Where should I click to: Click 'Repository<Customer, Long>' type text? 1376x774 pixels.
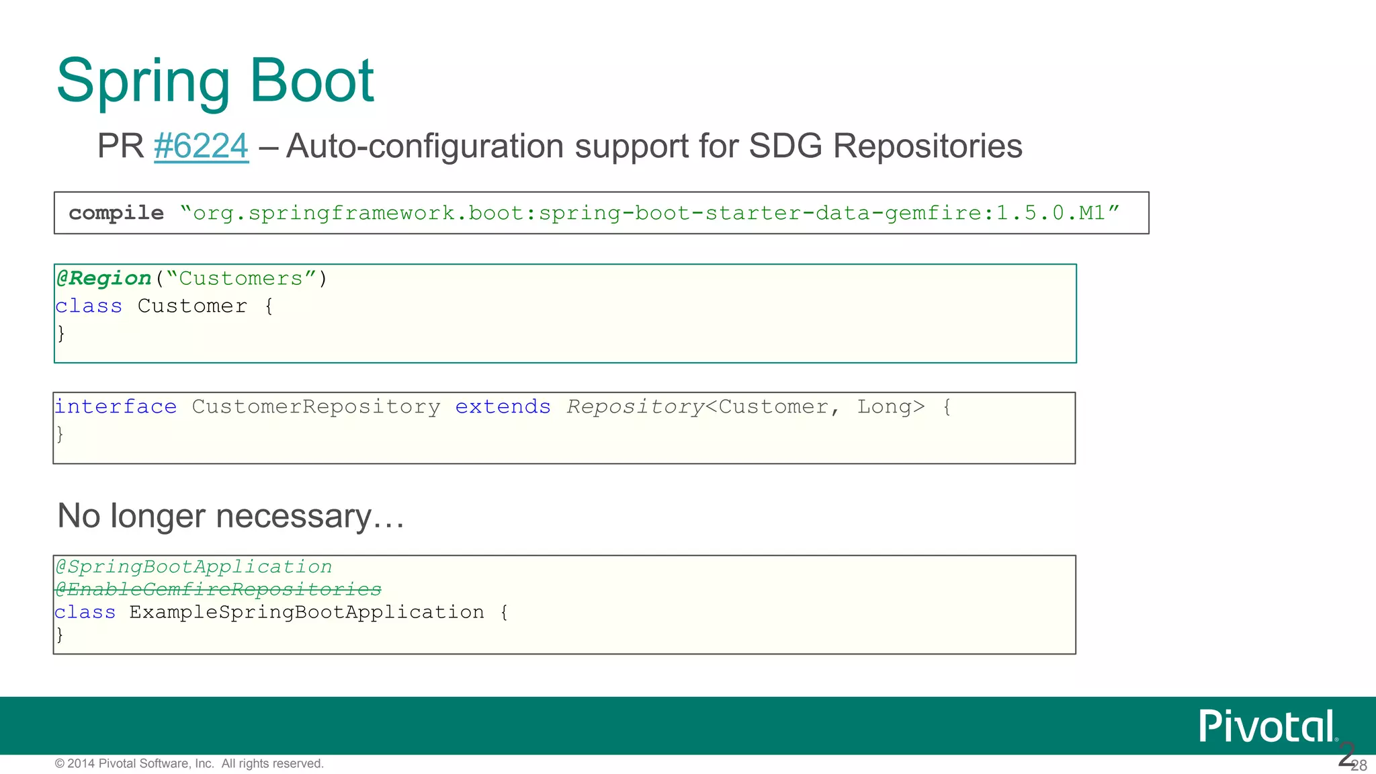[746, 406]
